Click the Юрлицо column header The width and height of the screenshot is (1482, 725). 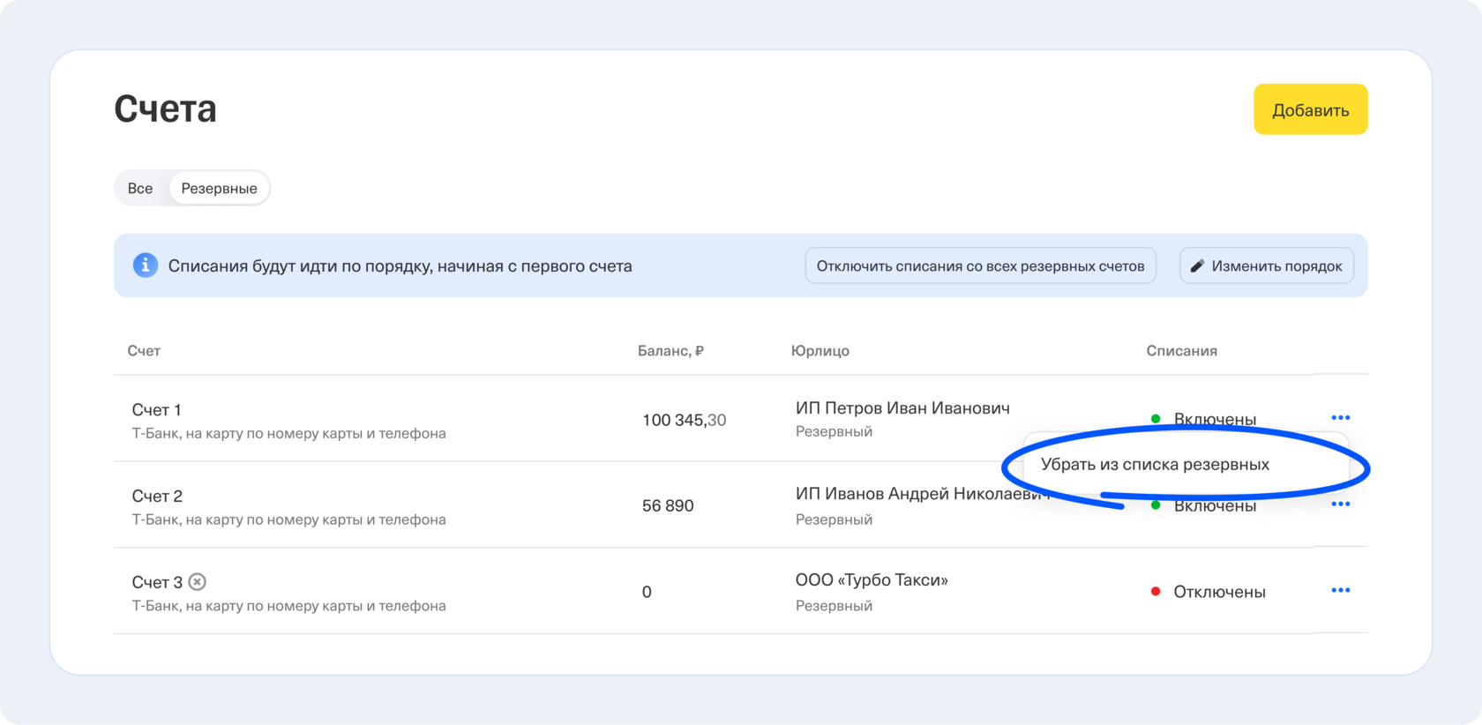(x=820, y=351)
